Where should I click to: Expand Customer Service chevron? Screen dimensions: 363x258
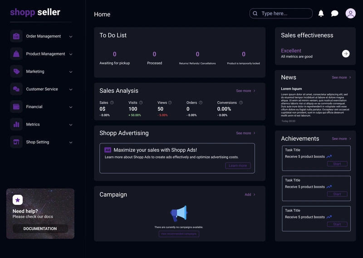pyautogui.click(x=71, y=89)
